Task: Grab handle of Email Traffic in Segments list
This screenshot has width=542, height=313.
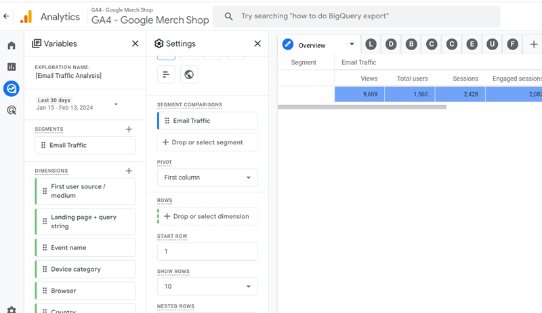Action: pos(43,145)
